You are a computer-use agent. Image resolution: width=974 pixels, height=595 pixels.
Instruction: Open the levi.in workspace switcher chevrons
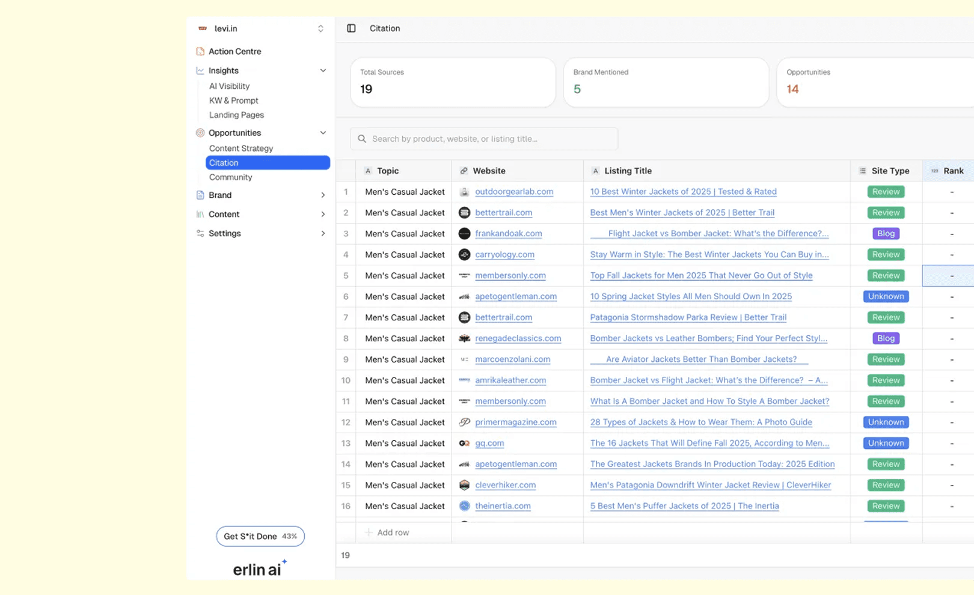[x=320, y=28]
